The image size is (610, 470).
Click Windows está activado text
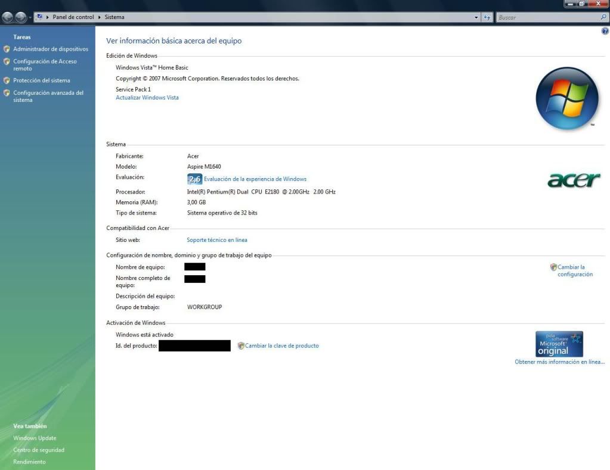(144, 335)
